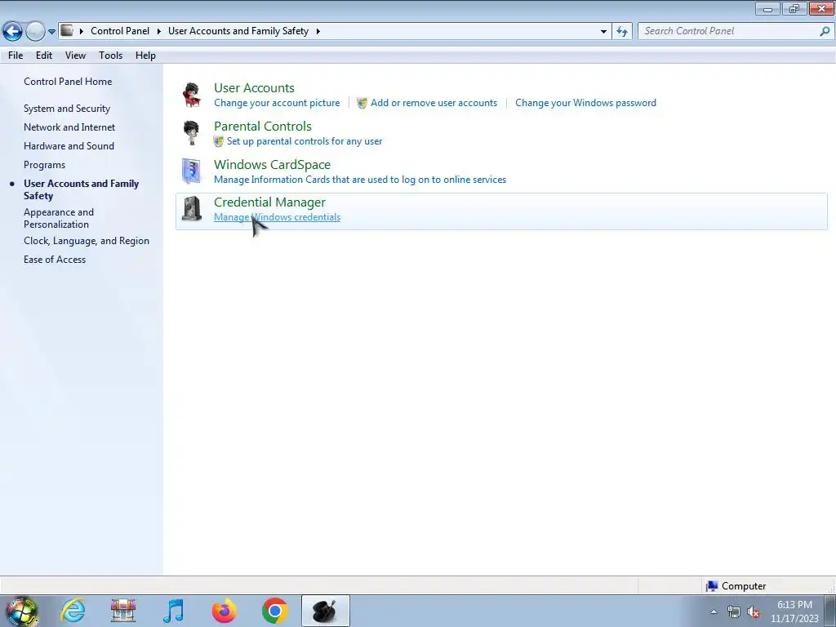Open the User Accounts heading

click(x=254, y=88)
